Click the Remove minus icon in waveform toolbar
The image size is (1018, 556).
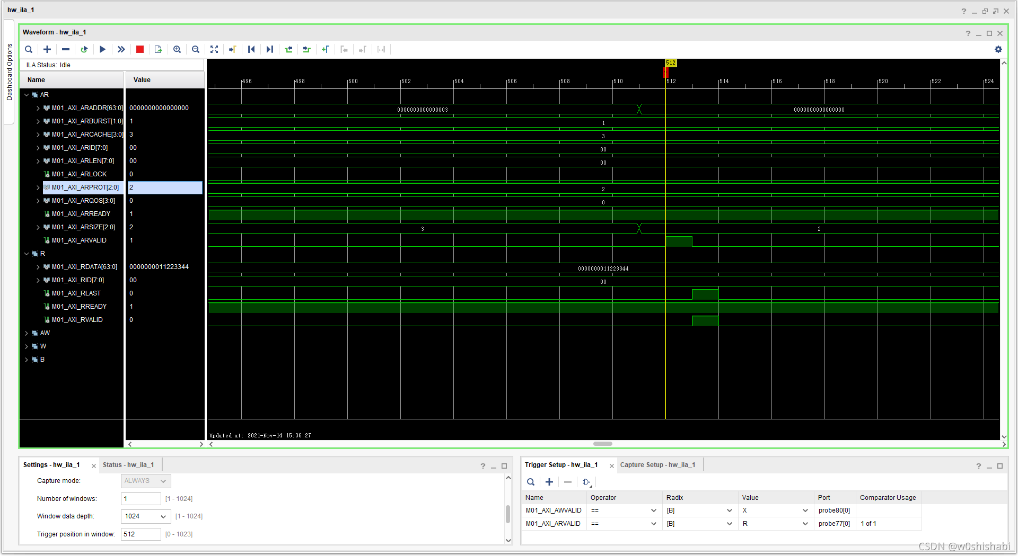(66, 49)
